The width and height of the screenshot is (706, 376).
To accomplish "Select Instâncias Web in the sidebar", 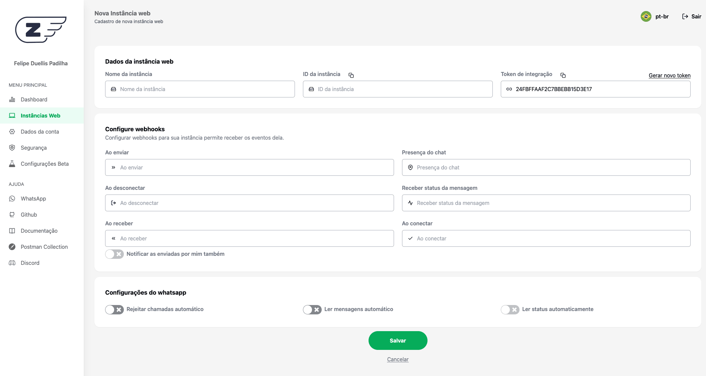I will click(x=42, y=116).
